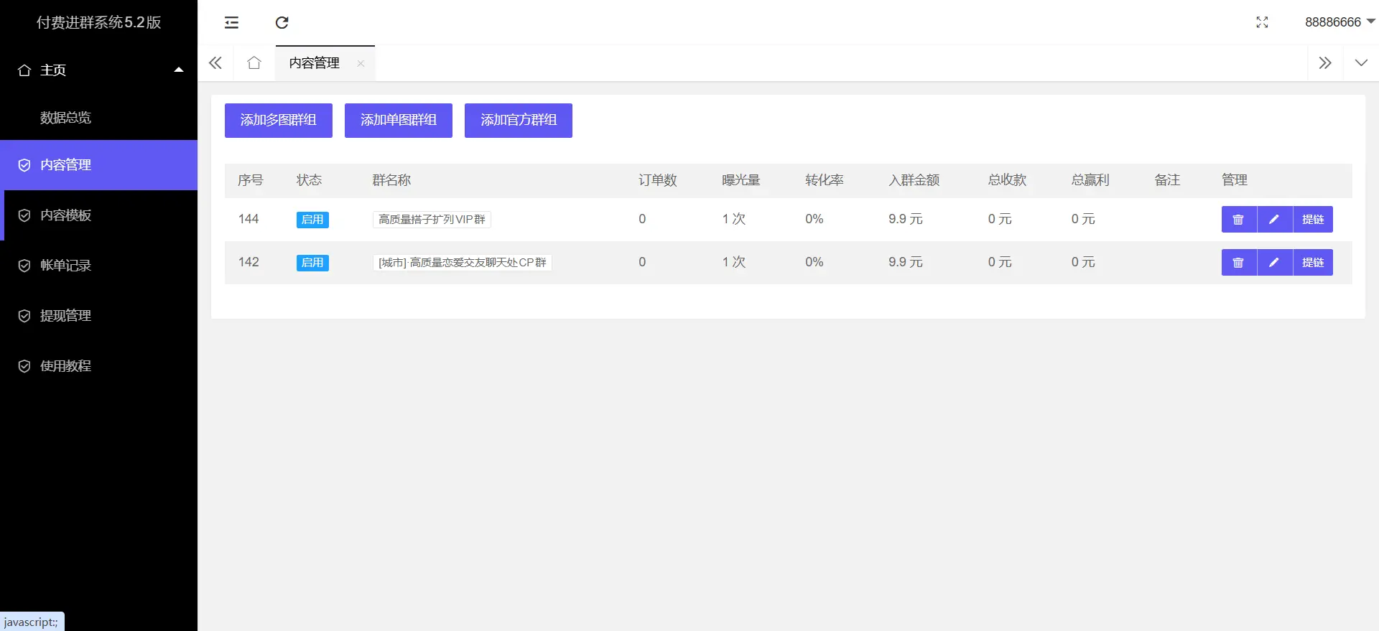The width and height of the screenshot is (1379, 631).
Task: Open 帐单记录 in the sidebar
Action: [65, 266]
